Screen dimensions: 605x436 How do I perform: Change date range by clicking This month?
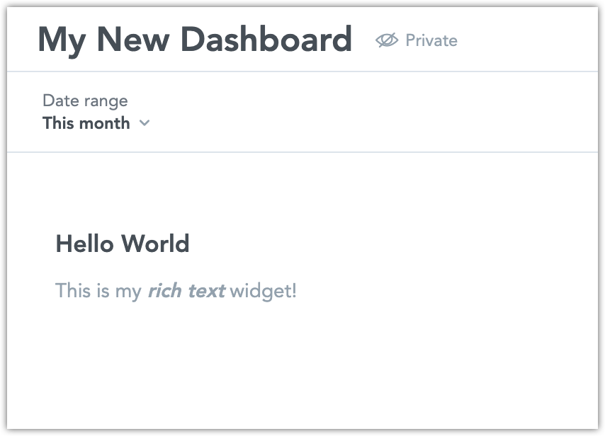coord(86,123)
